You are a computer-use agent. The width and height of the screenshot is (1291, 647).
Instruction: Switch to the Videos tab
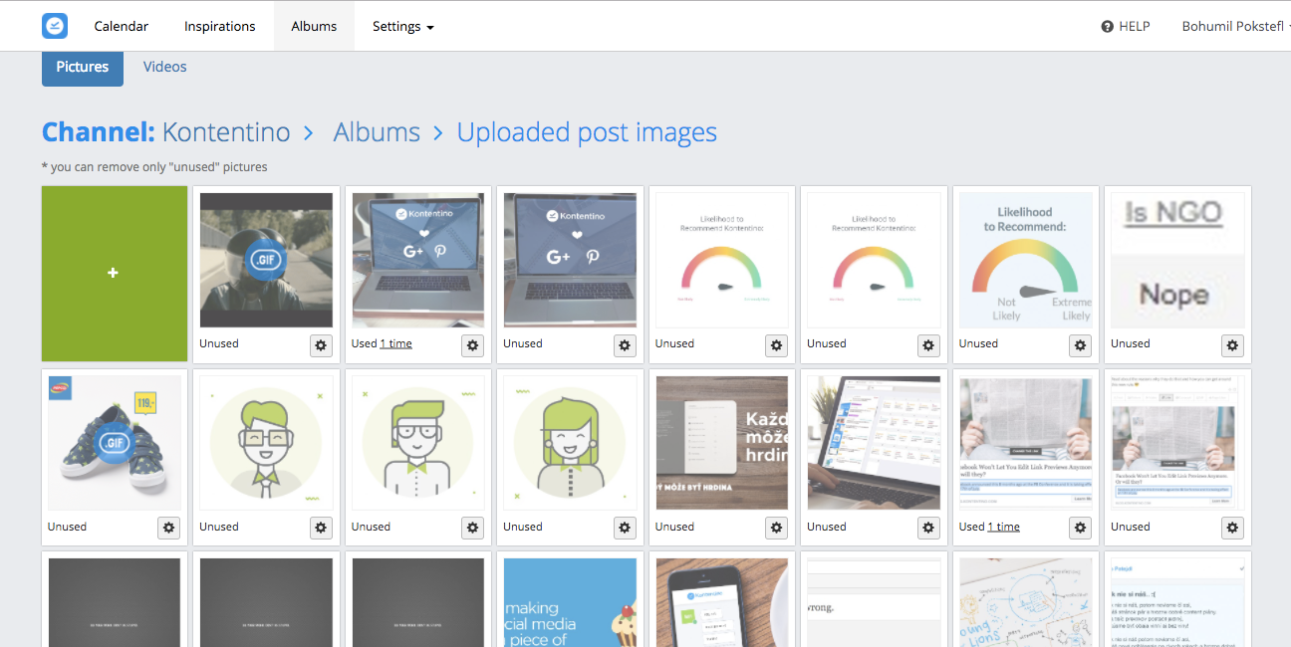click(165, 67)
